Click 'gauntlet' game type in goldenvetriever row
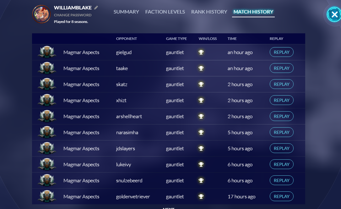This screenshot has width=341, height=209. [x=175, y=197]
